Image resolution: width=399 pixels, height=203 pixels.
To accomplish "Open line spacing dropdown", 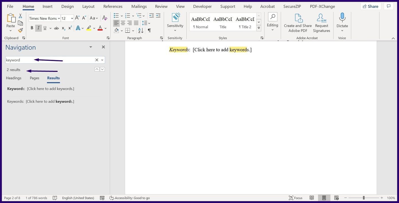I will [146, 23].
